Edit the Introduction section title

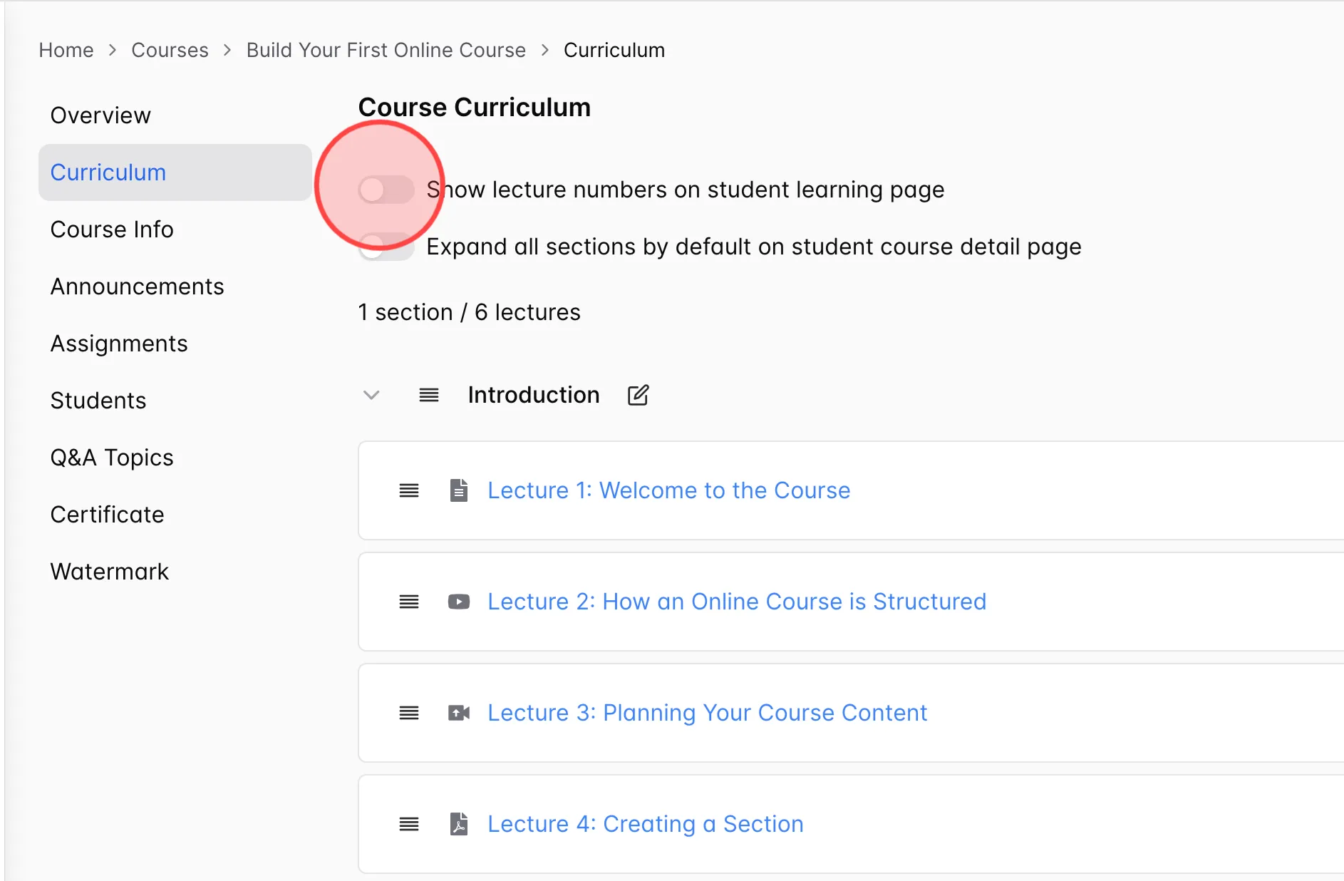coord(638,395)
